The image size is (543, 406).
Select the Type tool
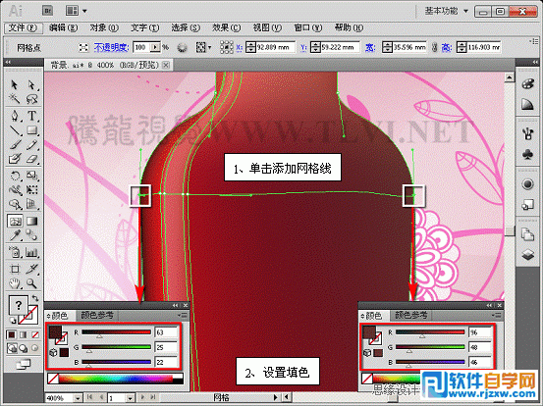tap(31, 116)
